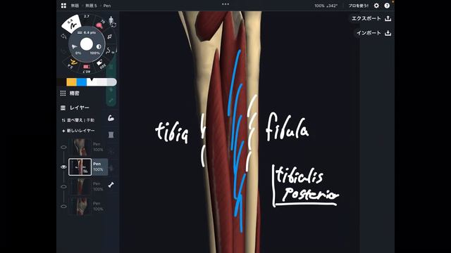Select the third layer thumbnail
Viewport: 451px width, 253px height.
80,187
